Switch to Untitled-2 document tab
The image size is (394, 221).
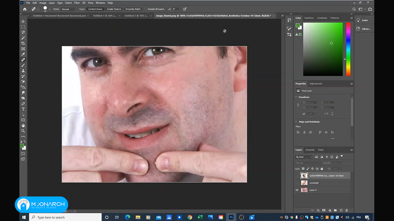click(x=136, y=16)
